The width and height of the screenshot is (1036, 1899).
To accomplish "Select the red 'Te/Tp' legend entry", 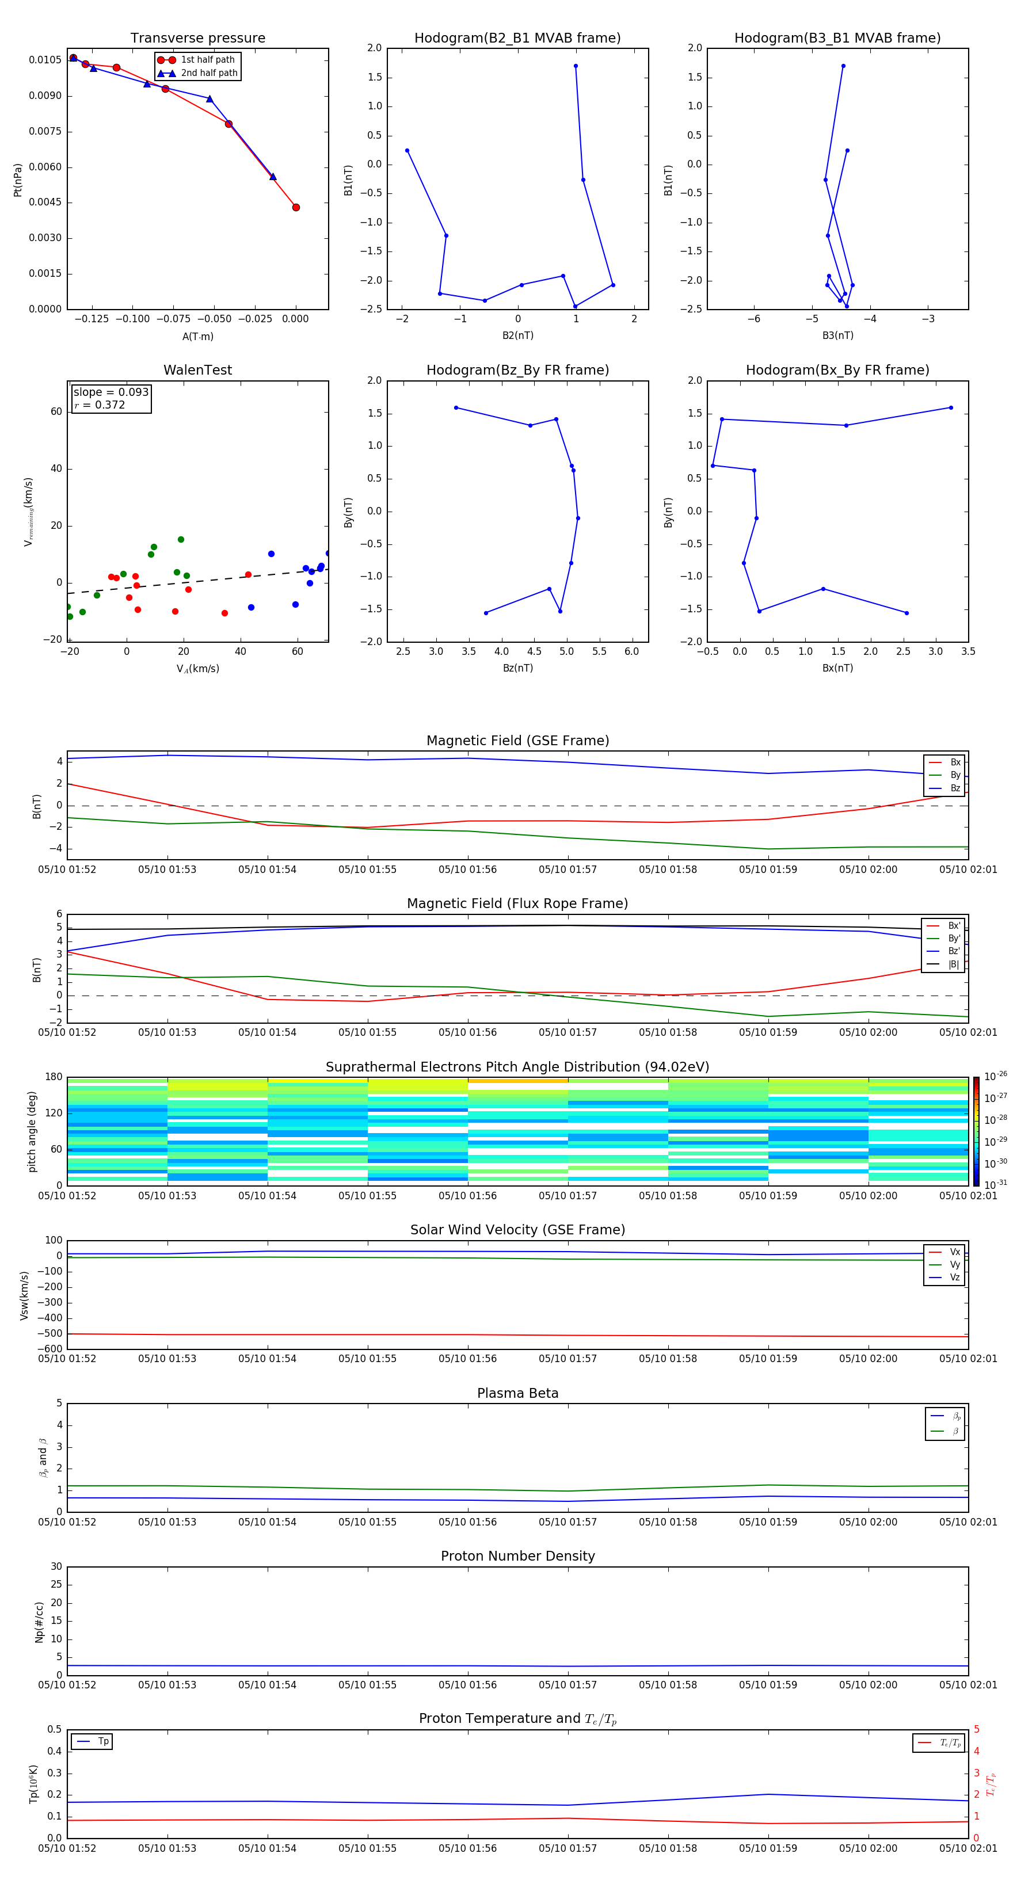I will tap(939, 1744).
